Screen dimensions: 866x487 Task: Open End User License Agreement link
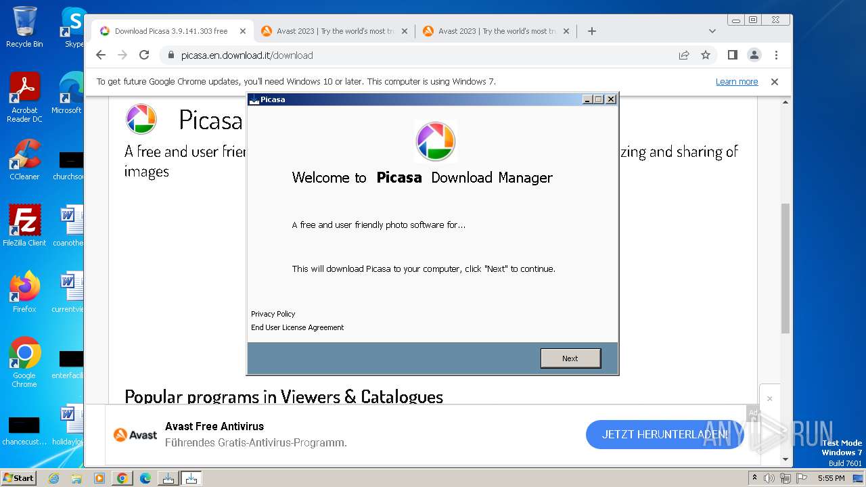pyautogui.click(x=297, y=327)
